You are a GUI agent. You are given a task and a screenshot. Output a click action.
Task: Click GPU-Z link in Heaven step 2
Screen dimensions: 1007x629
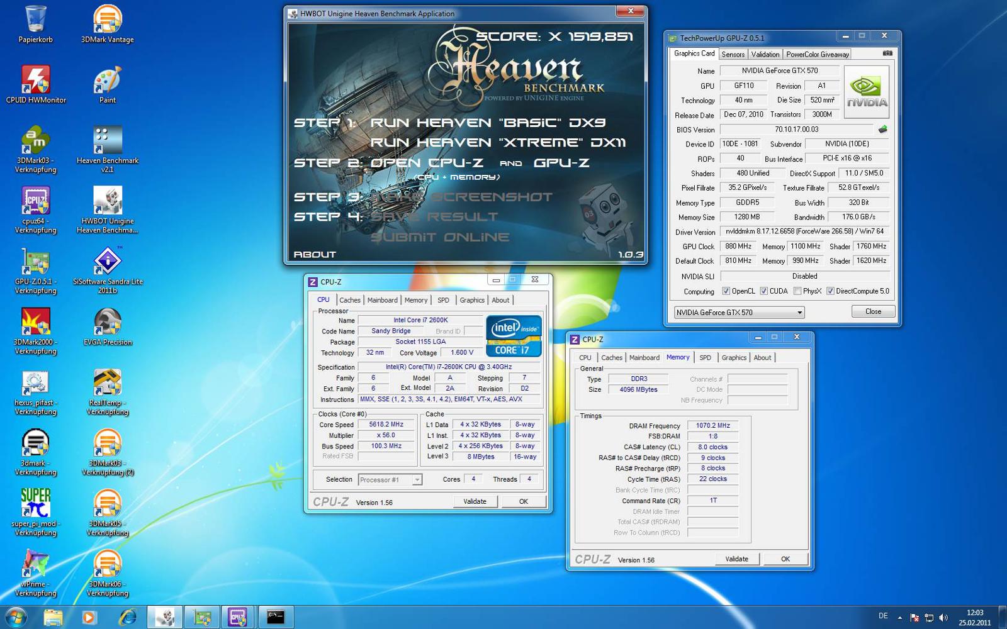coord(561,163)
